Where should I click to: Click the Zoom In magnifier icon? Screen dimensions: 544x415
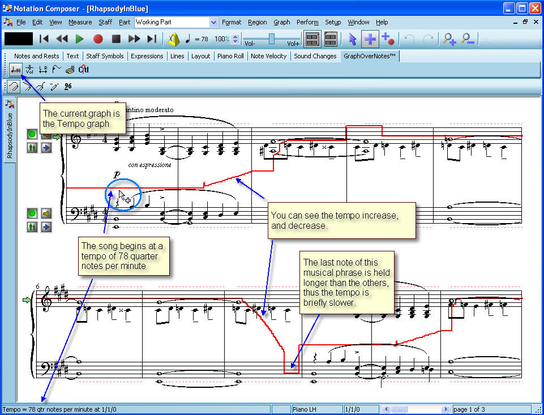(x=449, y=39)
